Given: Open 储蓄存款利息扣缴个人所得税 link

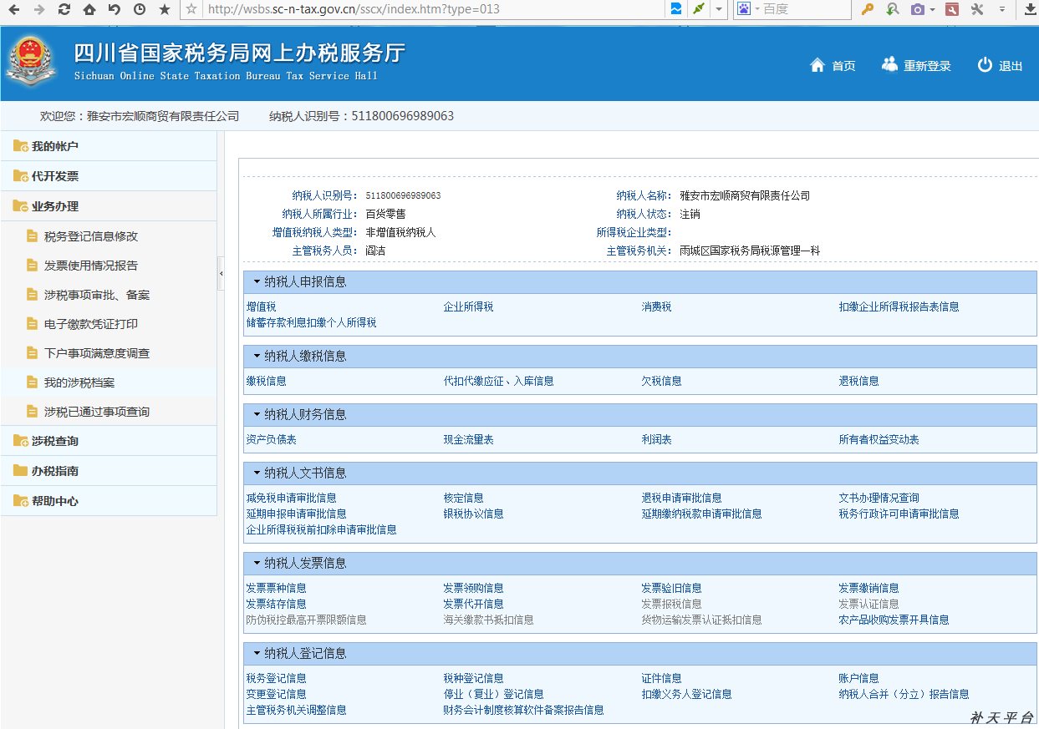Looking at the screenshot, I should tap(311, 322).
